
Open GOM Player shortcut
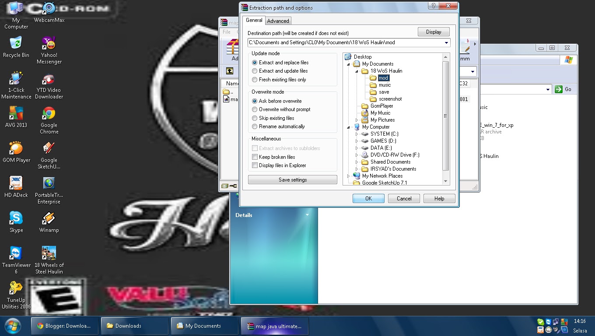point(16,152)
